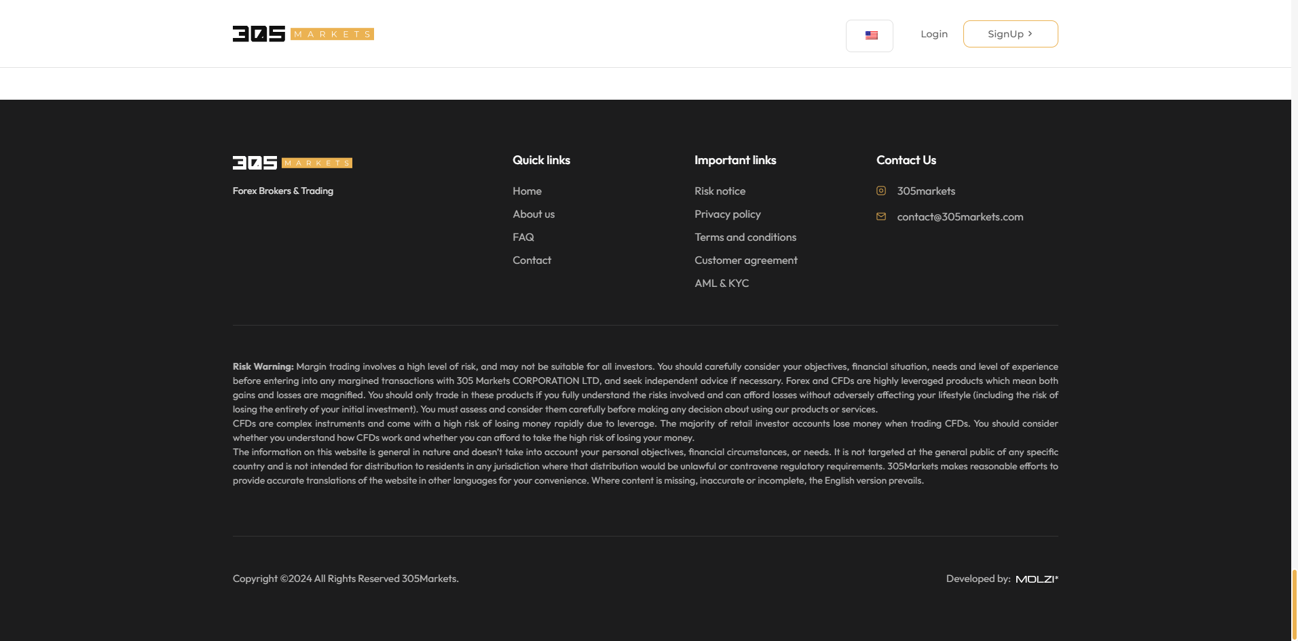
Task: Click the Login link
Action: coord(933,34)
